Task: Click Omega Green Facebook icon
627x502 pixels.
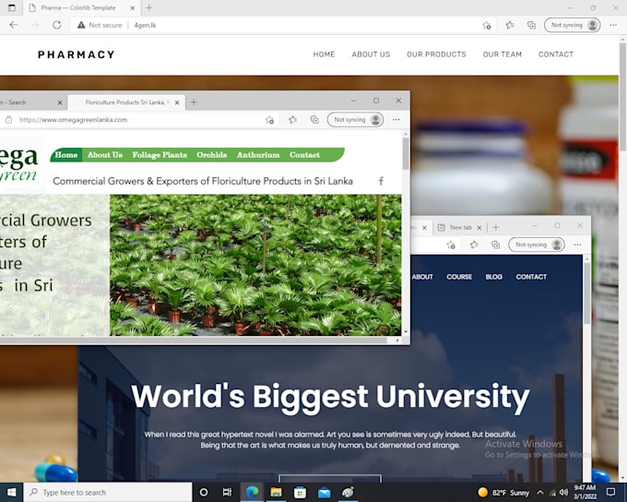Action: click(x=381, y=181)
